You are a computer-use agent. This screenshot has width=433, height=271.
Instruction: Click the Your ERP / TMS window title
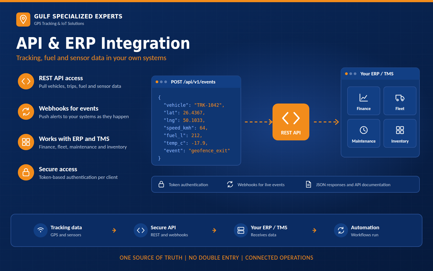coord(377,74)
